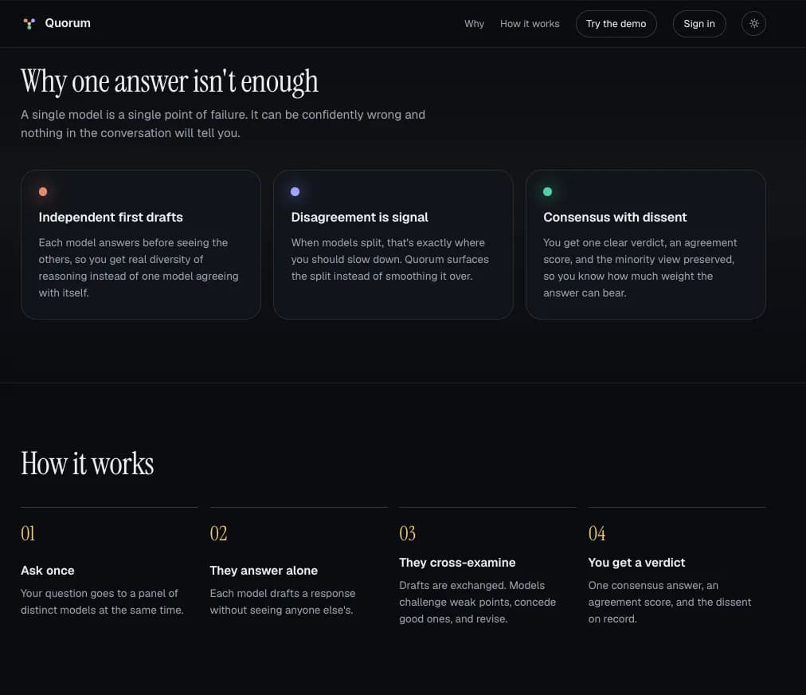
Task: Click the step number 03
Action: [x=408, y=533]
